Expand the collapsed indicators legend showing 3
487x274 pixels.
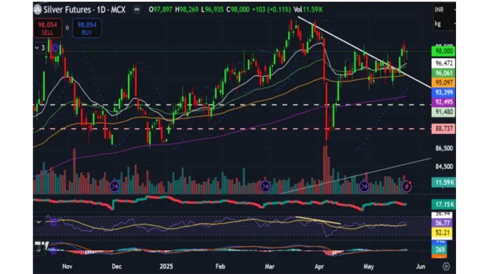point(40,48)
